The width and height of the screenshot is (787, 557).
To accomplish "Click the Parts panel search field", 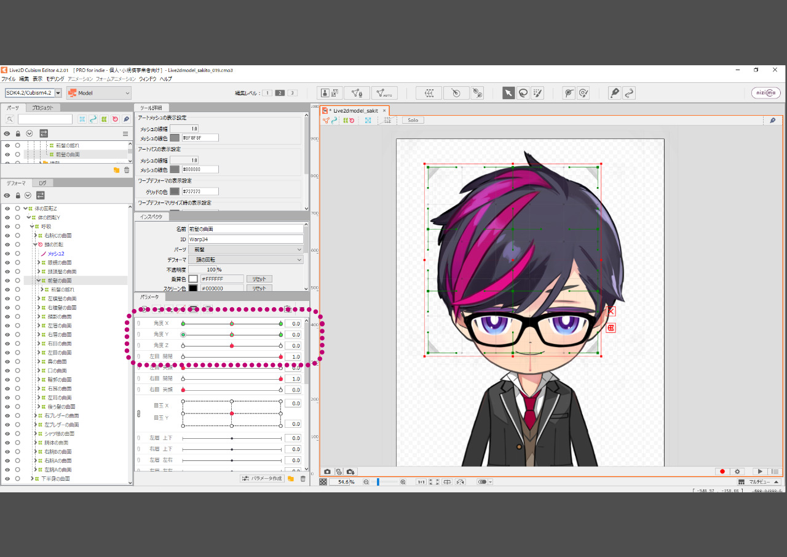I will [45, 119].
